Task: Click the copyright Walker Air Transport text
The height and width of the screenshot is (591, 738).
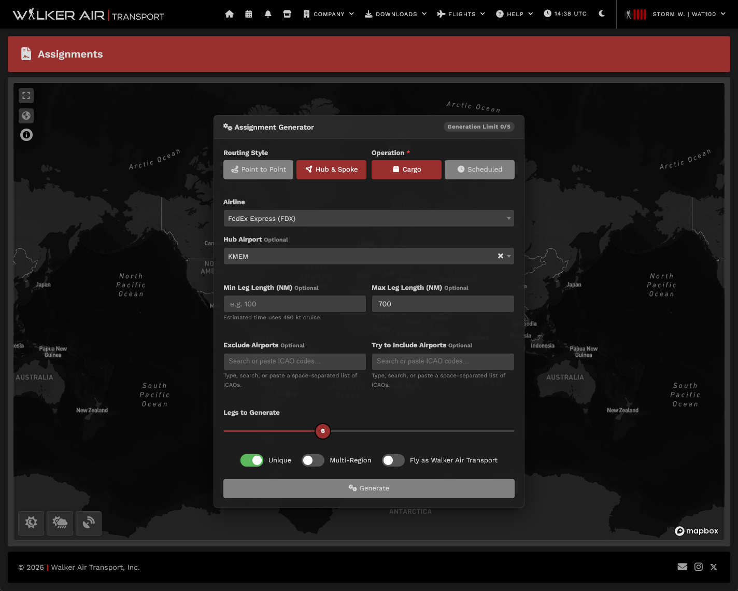Action: tap(79, 567)
